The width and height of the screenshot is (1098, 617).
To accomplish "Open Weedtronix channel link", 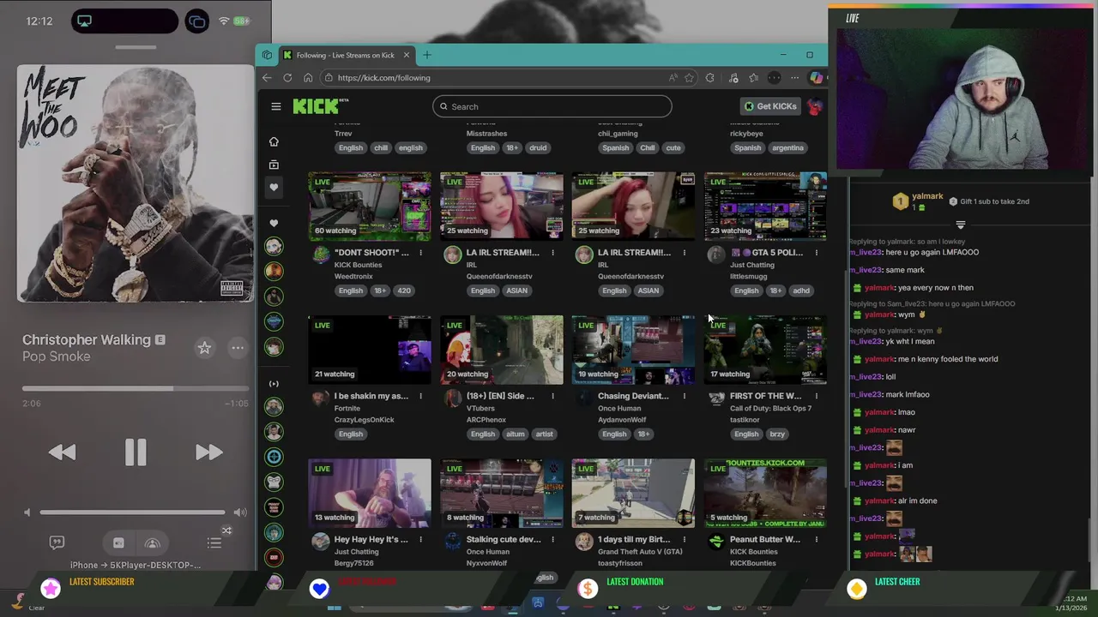I will [353, 276].
